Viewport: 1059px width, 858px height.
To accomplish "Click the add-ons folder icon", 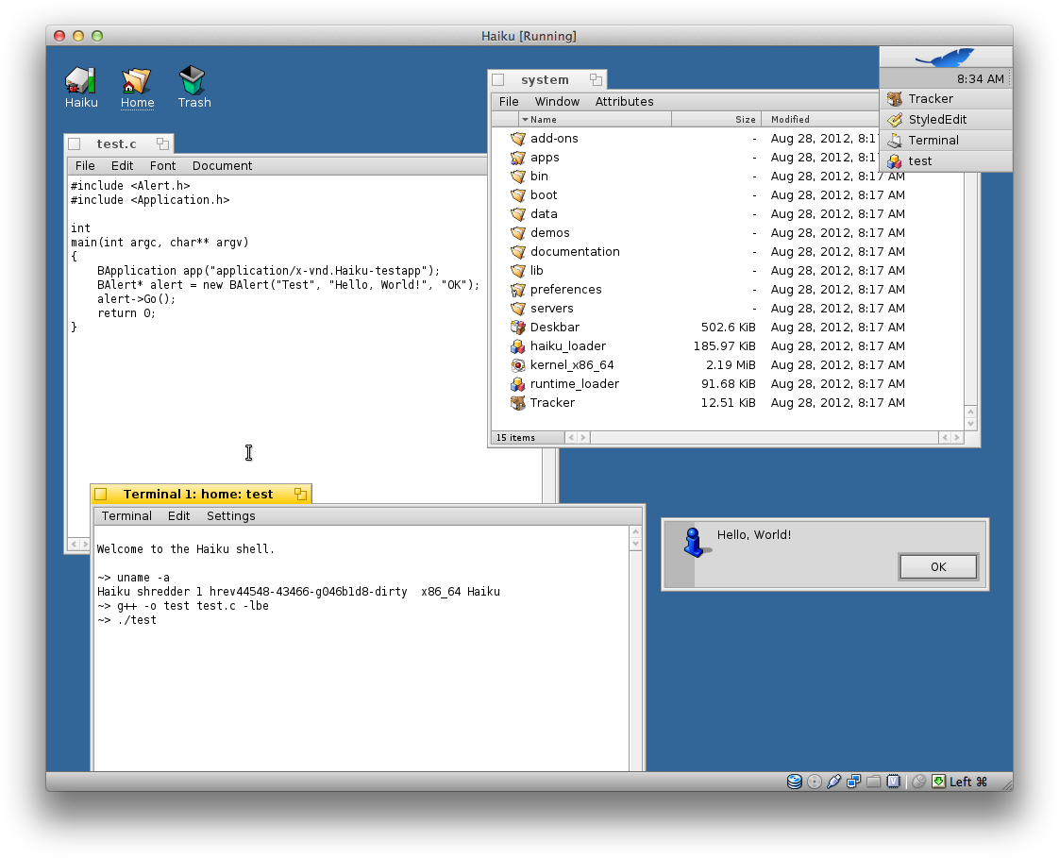I will [x=517, y=139].
